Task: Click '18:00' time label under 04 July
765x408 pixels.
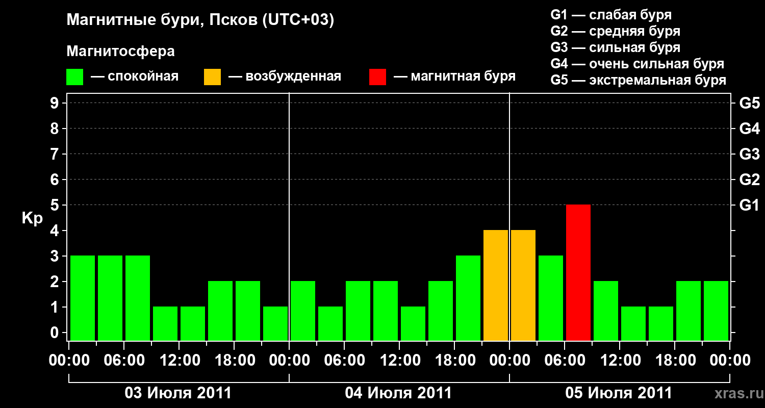Action: point(454,361)
